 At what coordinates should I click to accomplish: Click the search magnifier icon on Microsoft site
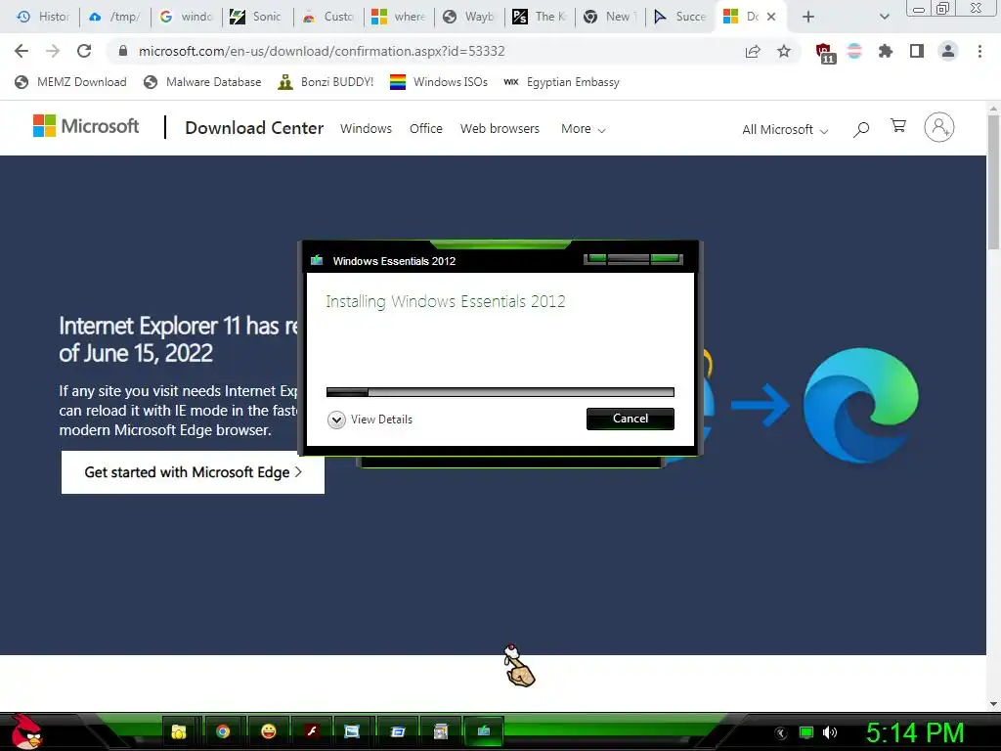861,130
